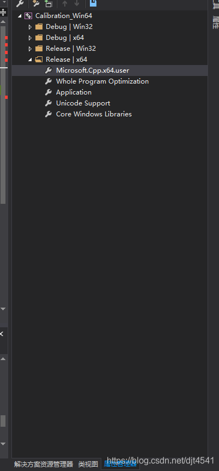The width and height of the screenshot is (219, 471).
Task: Expand the Debug | x64 folder
Action: (30, 38)
